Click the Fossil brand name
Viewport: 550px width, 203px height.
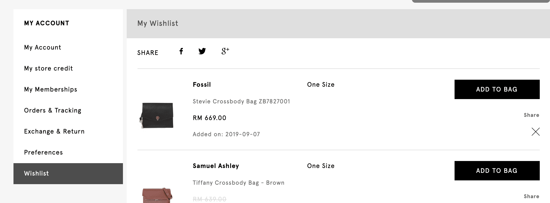click(202, 85)
